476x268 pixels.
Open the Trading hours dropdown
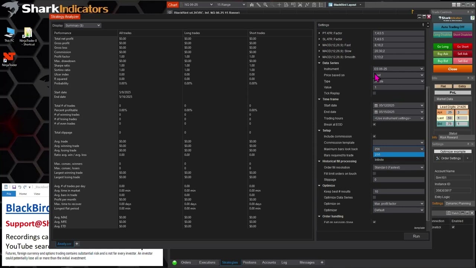pos(399,118)
